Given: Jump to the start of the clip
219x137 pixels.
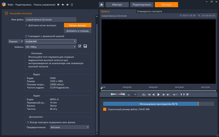Looking at the screenshot, I should tap(149, 95).
